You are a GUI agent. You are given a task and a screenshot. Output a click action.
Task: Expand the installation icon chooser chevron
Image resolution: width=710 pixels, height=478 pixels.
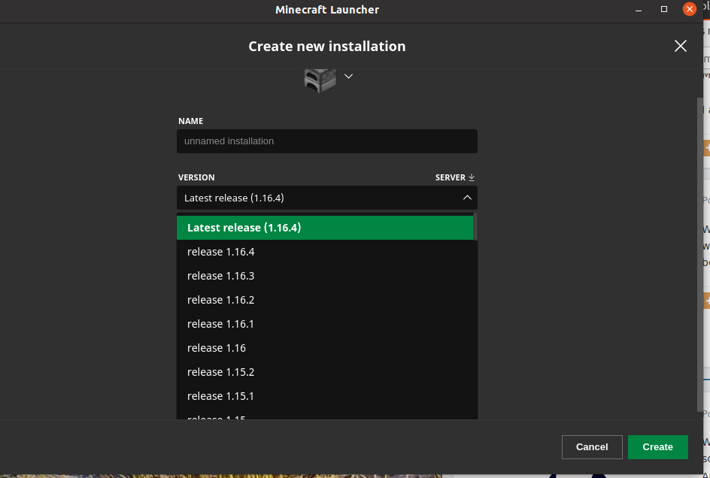point(348,77)
